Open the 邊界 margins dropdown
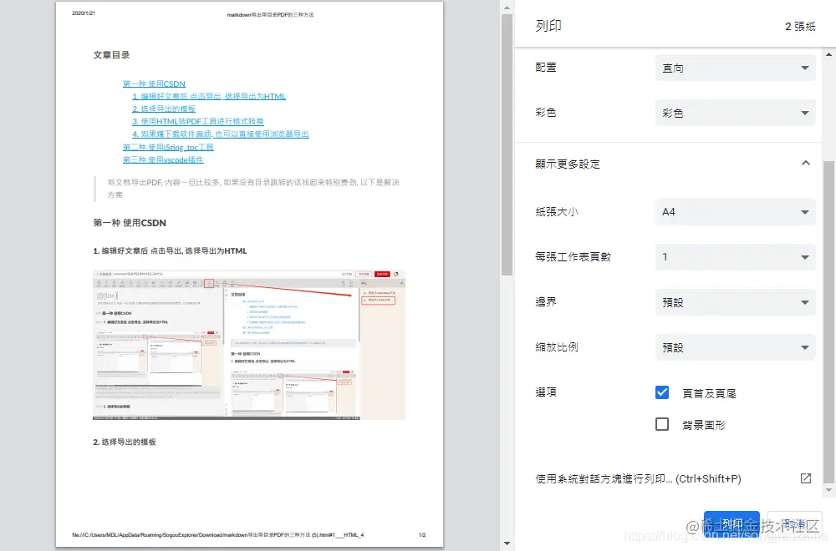This screenshot has width=836, height=551. (x=735, y=301)
